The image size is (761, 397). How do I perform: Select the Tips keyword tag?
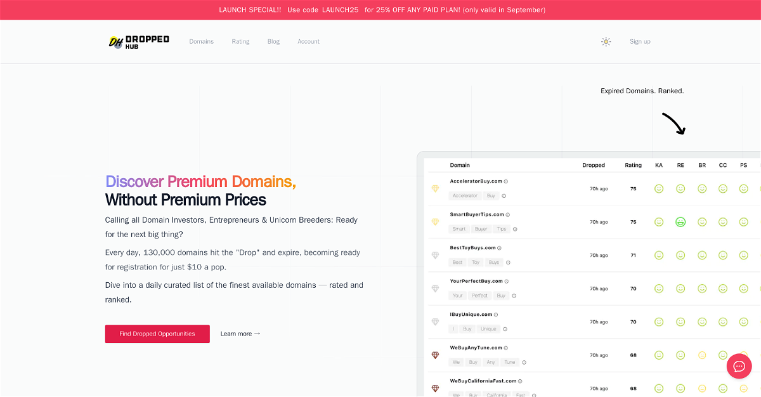502,229
